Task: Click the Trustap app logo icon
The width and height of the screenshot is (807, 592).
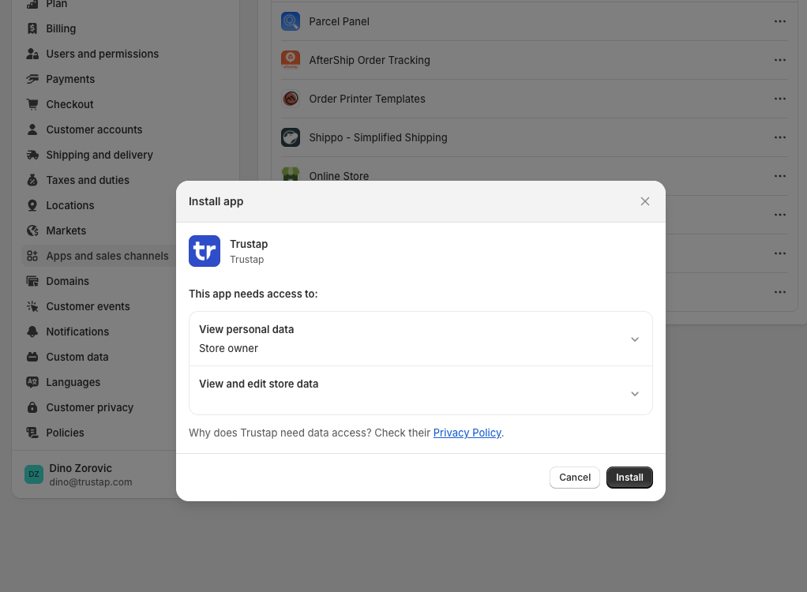Action: [205, 251]
